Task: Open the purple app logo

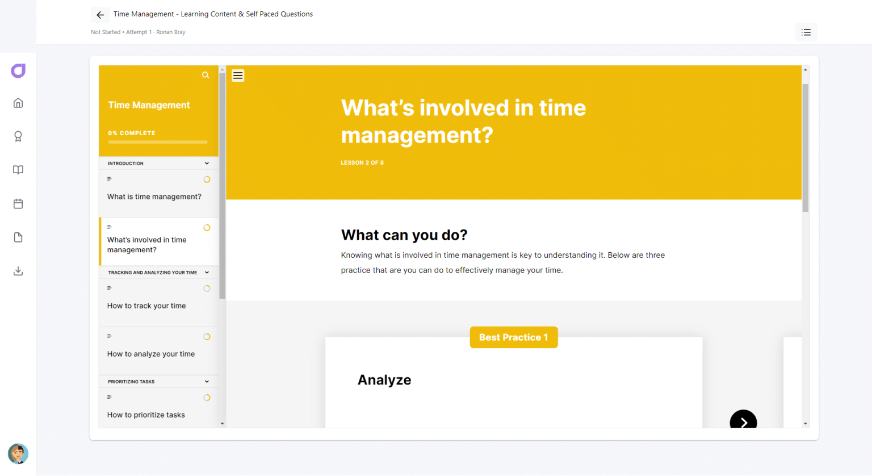Action: pos(18,70)
